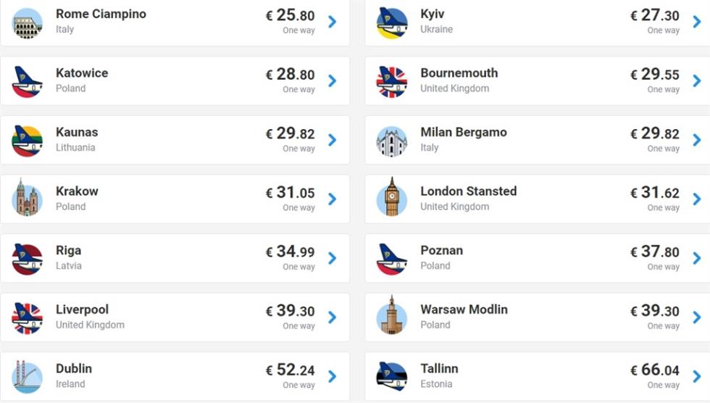This screenshot has height=403, width=710.
Task: Click the Dublin bridge icon
Action: [28, 377]
